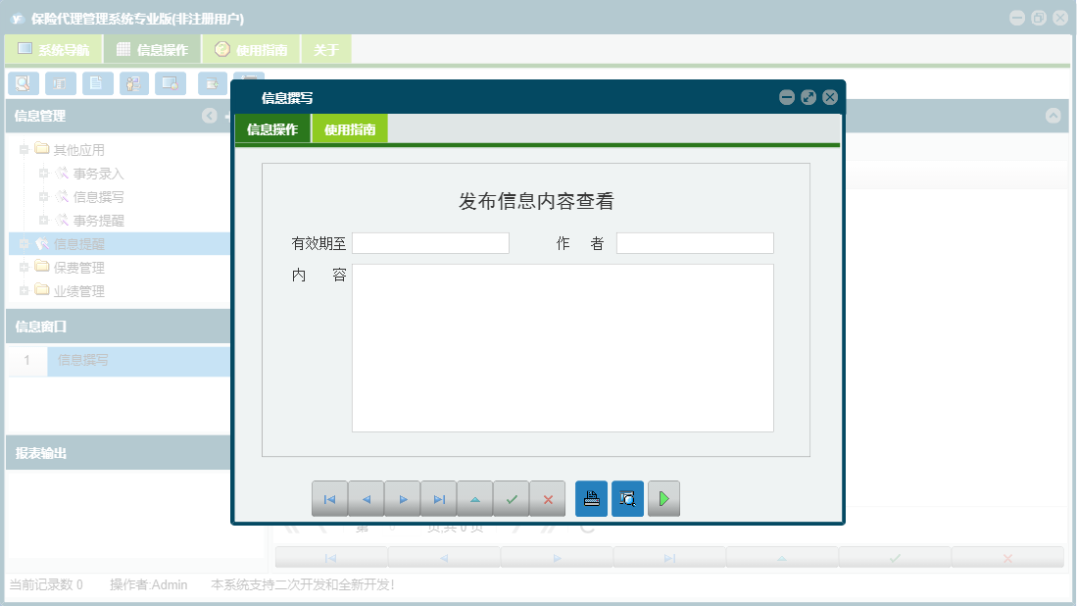Image resolution: width=1077 pixels, height=606 pixels.
Task: Collapse the 信息管理 panel with left chevron
Action: [210, 116]
